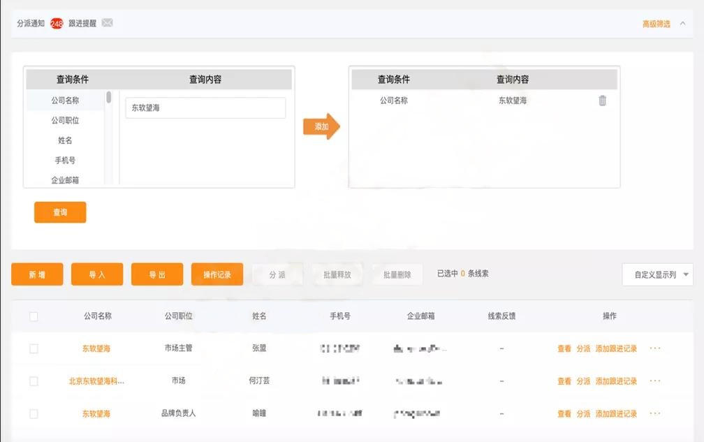The image size is (704, 442).
Task: Click the envelope icon beside 跟进提醒
Action: point(107,23)
